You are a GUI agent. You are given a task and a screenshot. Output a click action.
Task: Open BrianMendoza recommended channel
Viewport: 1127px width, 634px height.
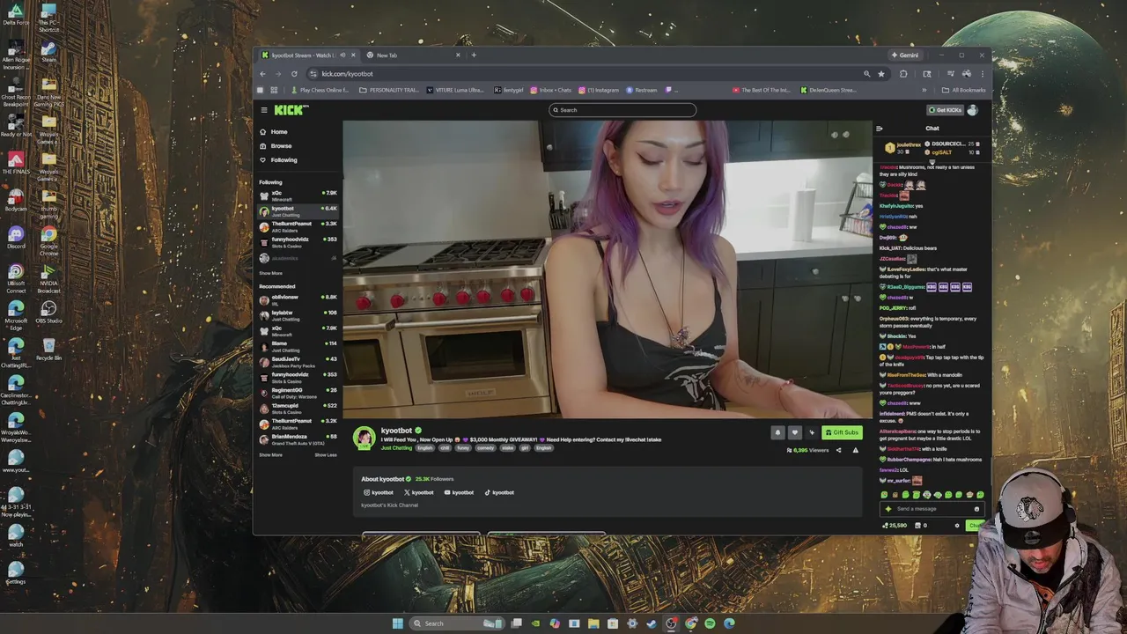point(298,439)
